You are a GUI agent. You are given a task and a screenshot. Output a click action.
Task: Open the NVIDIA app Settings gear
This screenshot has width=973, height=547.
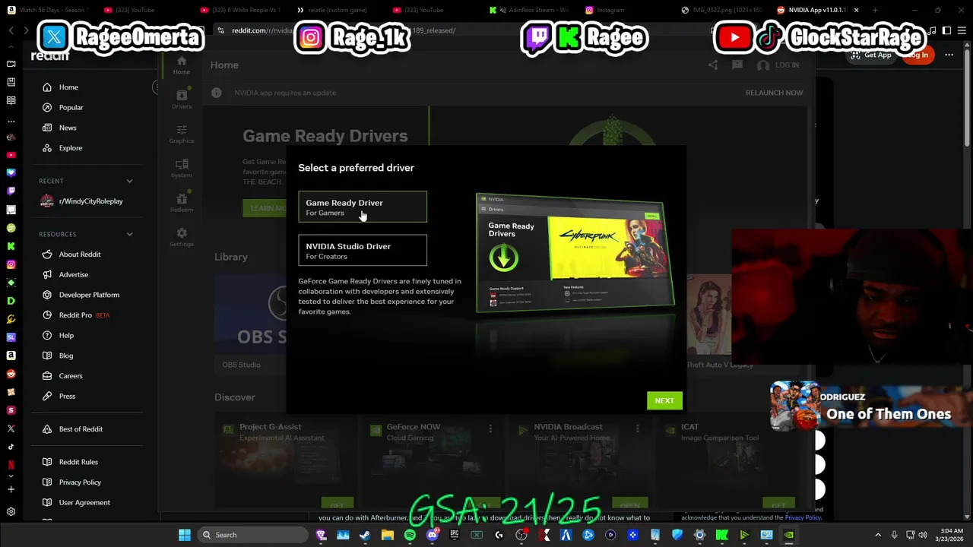(181, 237)
